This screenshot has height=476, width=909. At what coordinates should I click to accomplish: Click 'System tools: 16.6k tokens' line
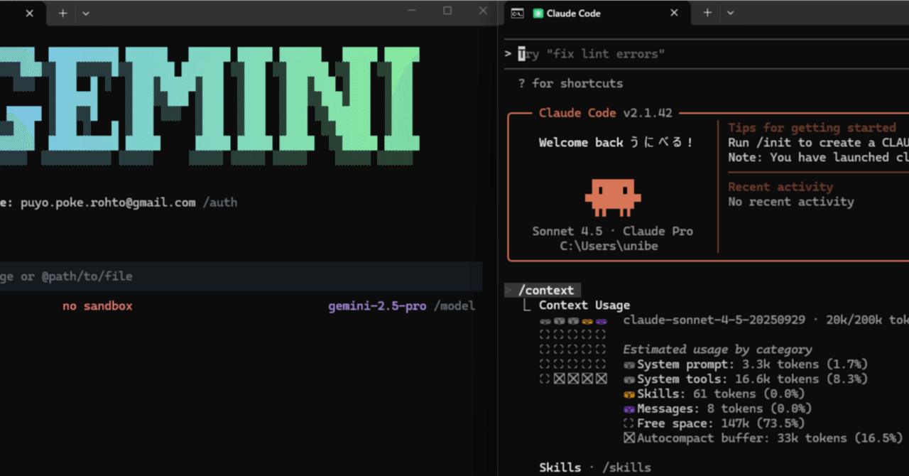click(752, 379)
